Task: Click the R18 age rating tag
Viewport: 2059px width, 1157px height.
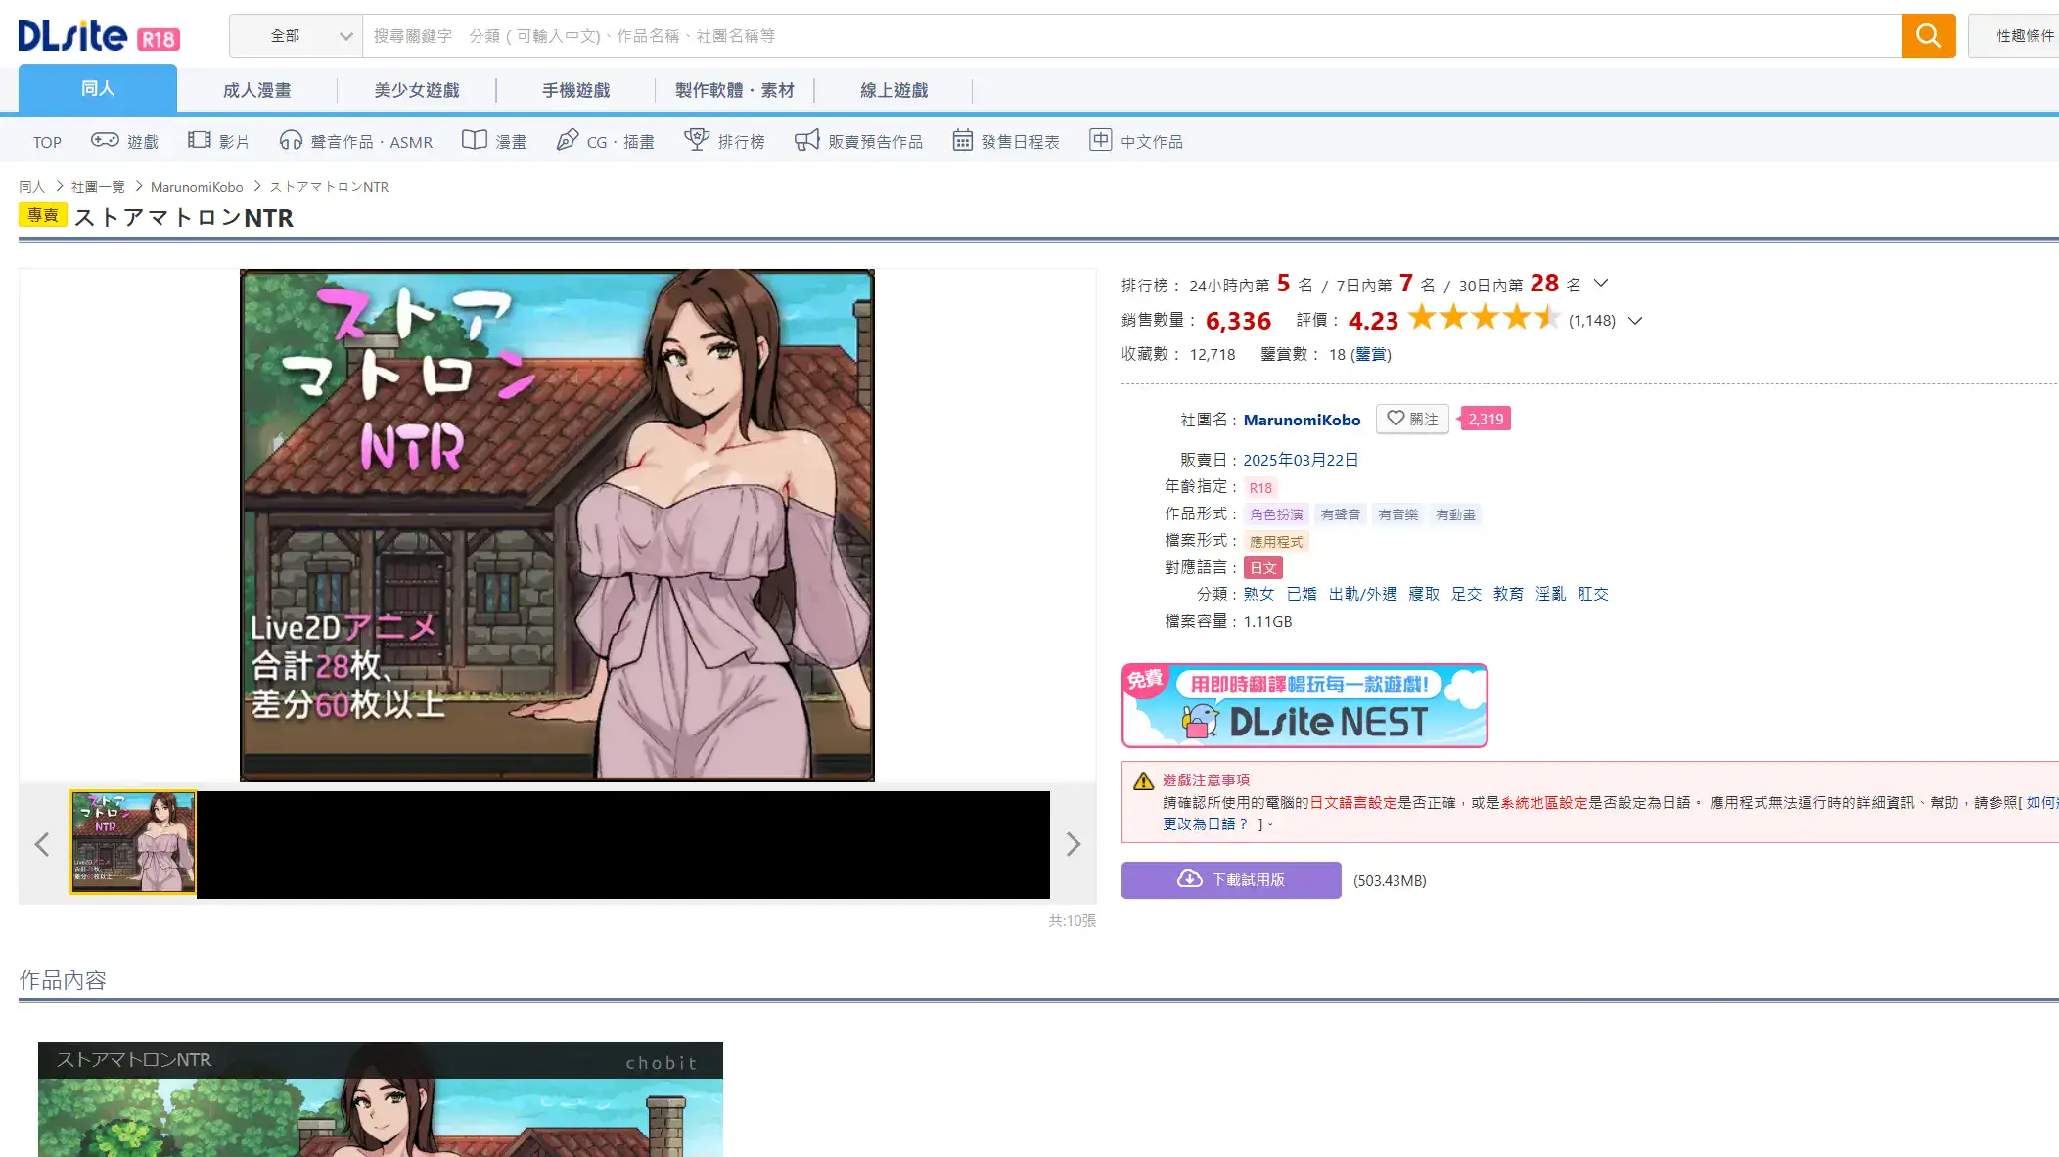Action: [x=1260, y=487]
